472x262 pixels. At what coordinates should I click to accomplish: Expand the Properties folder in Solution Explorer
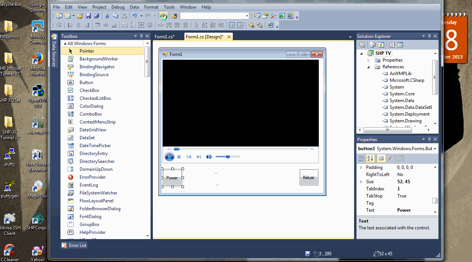tap(368, 60)
